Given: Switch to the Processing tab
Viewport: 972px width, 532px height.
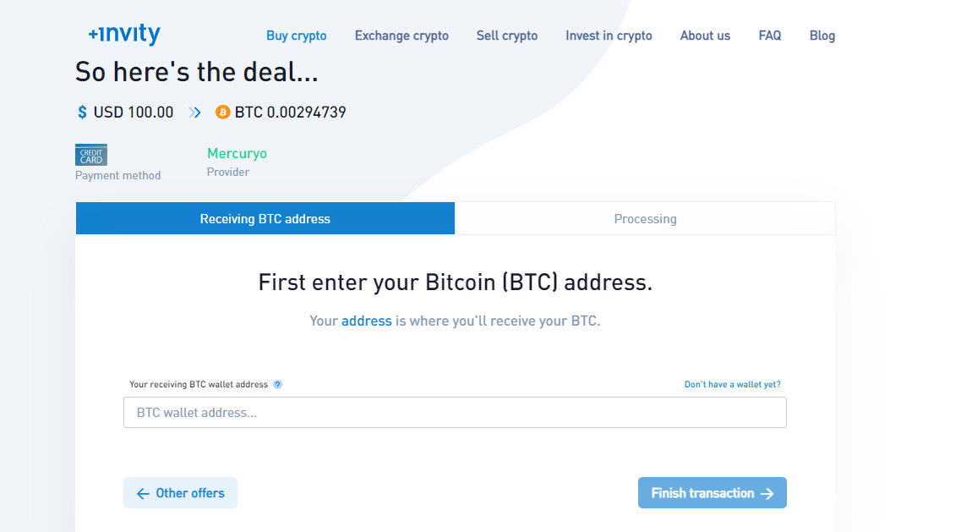Looking at the screenshot, I should 645,218.
